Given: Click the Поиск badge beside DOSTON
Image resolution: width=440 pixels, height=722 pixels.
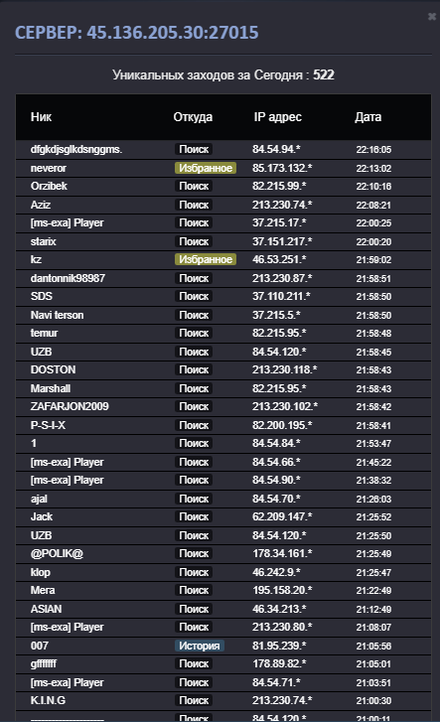Looking at the screenshot, I should coord(194,369).
